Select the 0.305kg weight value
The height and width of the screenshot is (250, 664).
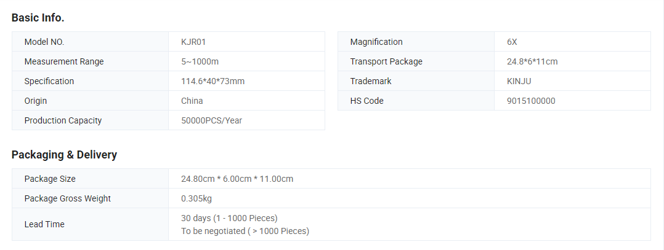196,198
